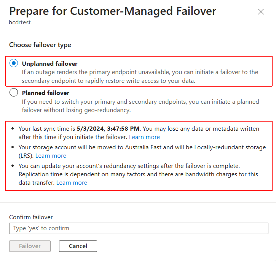This screenshot has width=276, height=261.
Task: Select the Unplanned failover radio button
Action: [14, 63]
